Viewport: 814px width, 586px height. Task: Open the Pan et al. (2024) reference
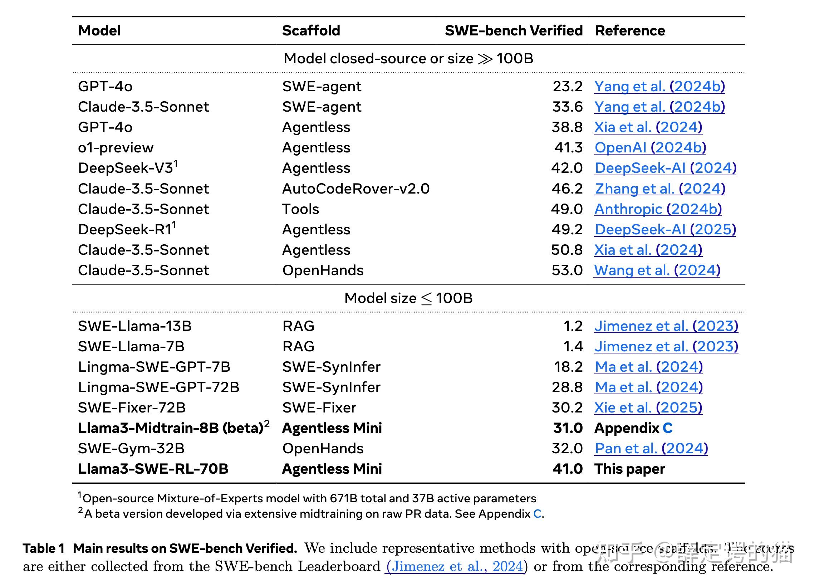tap(651, 449)
